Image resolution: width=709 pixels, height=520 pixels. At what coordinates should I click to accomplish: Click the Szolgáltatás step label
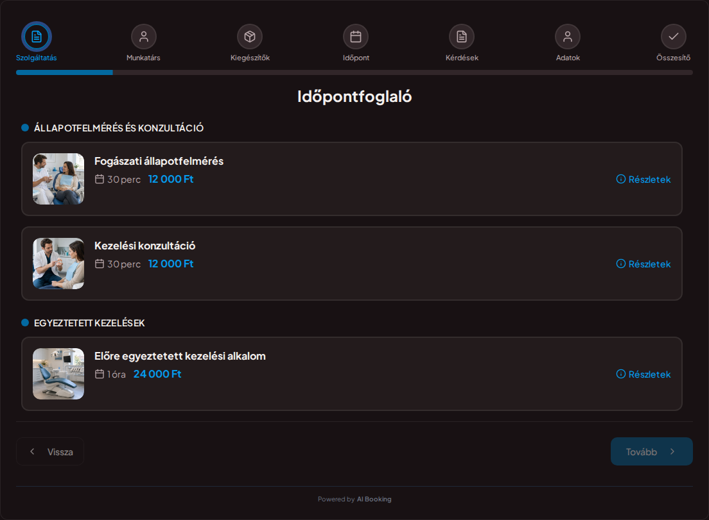(36, 58)
